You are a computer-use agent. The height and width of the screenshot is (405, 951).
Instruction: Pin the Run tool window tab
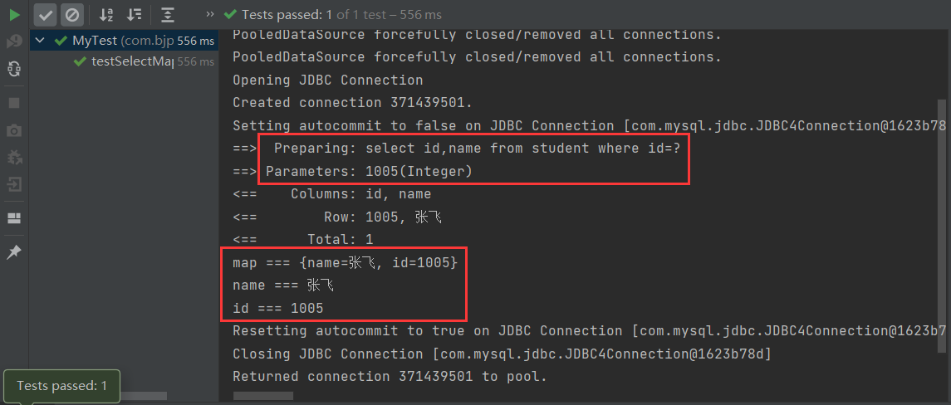(14, 252)
